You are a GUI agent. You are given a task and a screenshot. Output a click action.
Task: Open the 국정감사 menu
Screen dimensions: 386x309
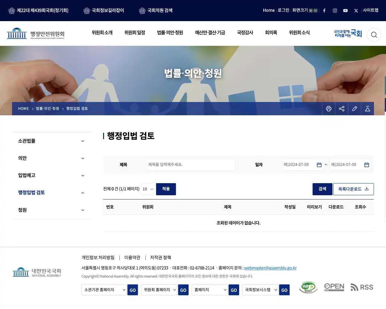[x=245, y=33]
